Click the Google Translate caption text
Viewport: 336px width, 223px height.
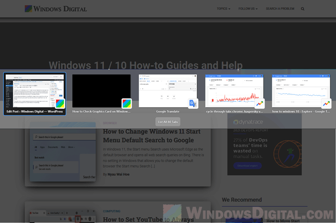168,111
